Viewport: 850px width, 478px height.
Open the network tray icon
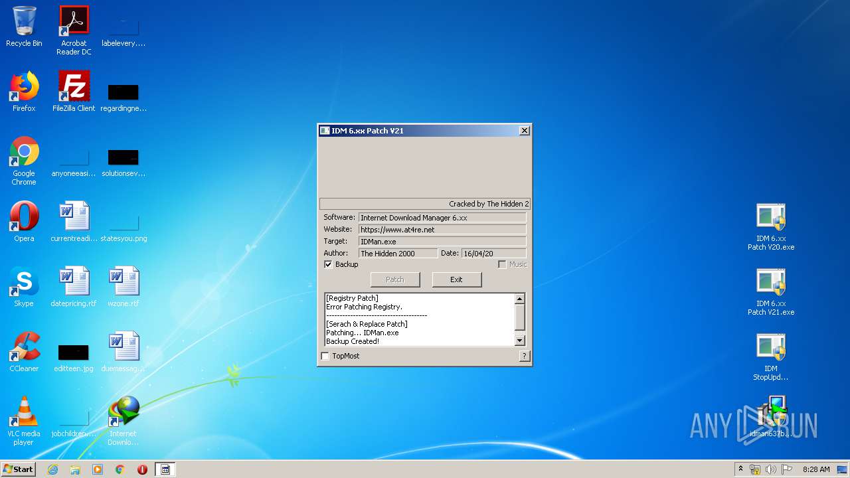(x=755, y=469)
